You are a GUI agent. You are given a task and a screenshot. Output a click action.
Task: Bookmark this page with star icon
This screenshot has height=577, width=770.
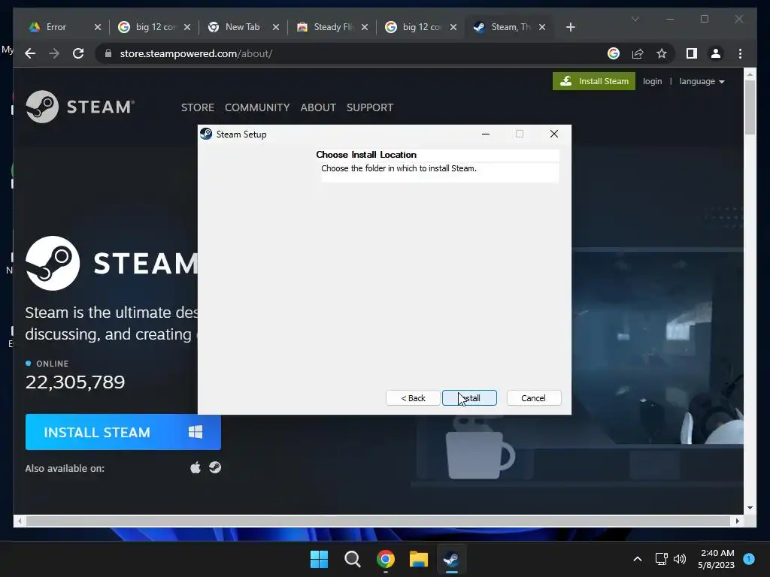(662, 53)
